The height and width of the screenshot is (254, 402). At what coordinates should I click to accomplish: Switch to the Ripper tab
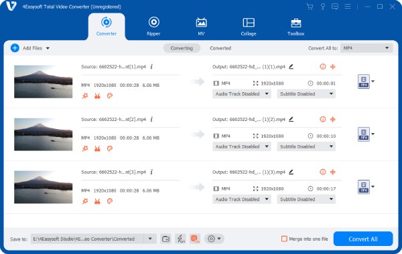tap(153, 26)
